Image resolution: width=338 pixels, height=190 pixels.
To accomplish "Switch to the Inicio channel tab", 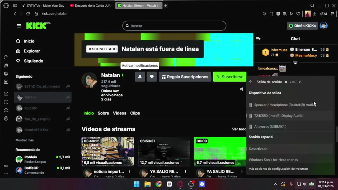I will point(88,113).
